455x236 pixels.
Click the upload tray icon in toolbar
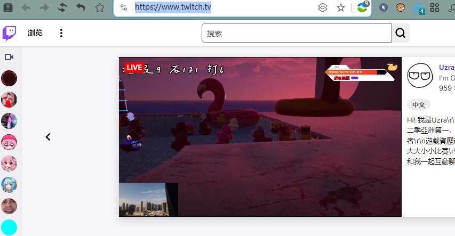[x=8, y=7]
